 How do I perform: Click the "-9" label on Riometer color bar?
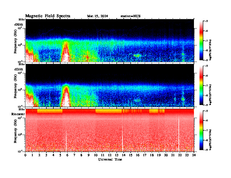206,150
